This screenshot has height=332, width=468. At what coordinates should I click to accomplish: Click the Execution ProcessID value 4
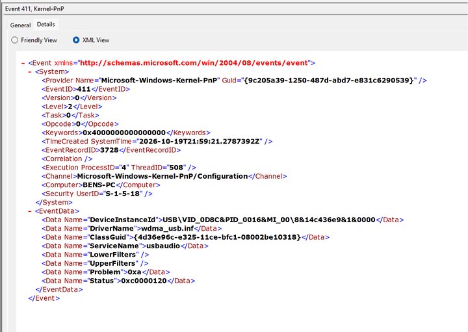click(124, 168)
